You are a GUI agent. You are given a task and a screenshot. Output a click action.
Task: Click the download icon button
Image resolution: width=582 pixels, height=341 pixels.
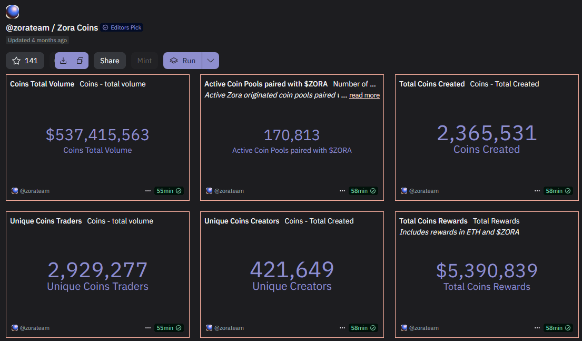[63, 61]
